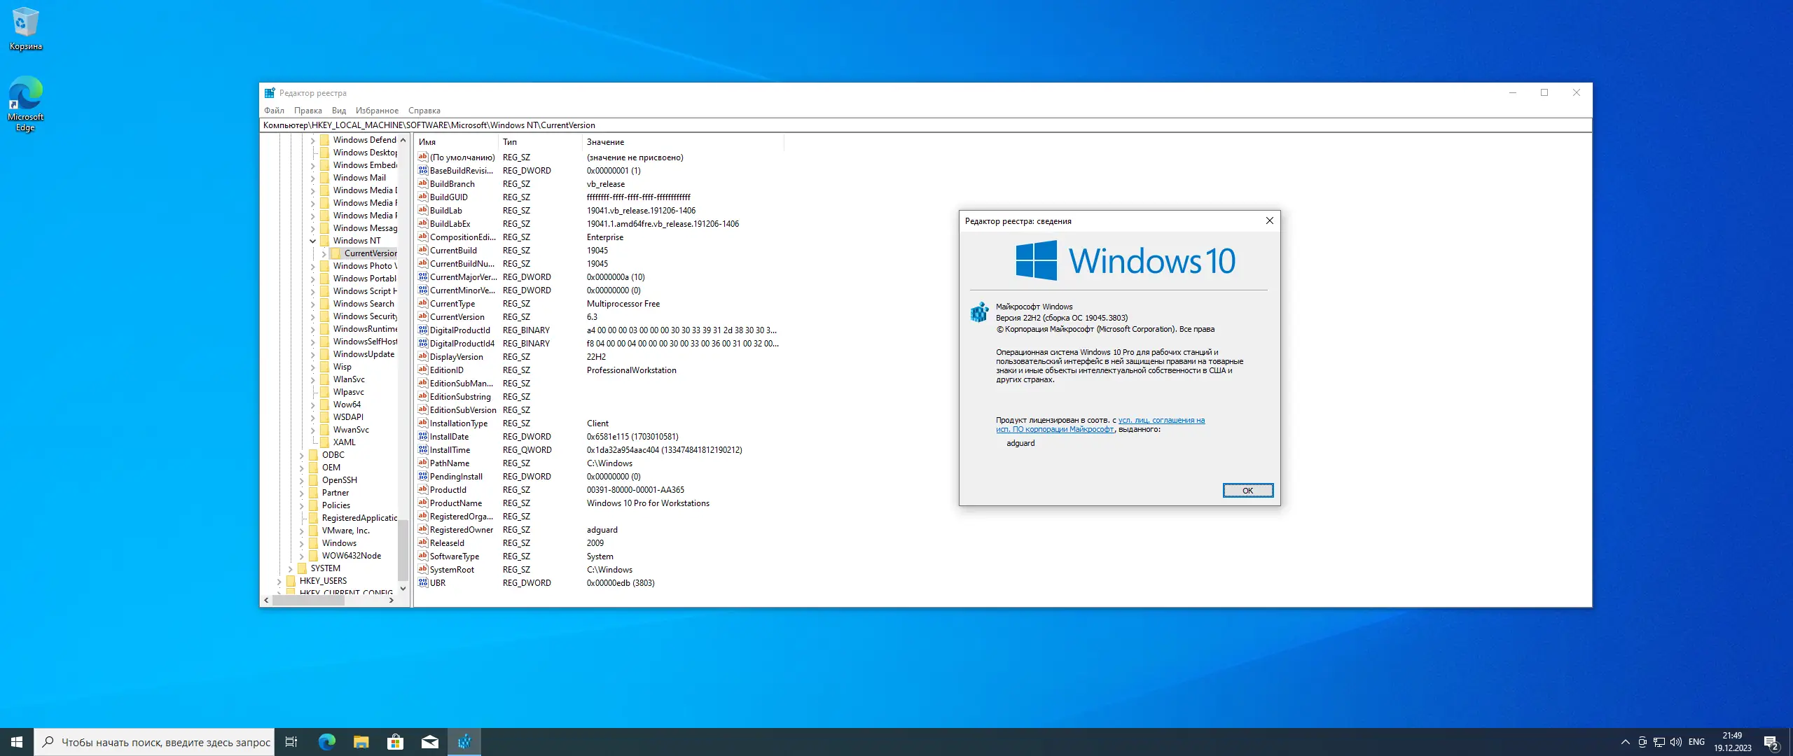1793x756 pixels.
Task: Open the notification center icon
Action: [x=1771, y=742]
